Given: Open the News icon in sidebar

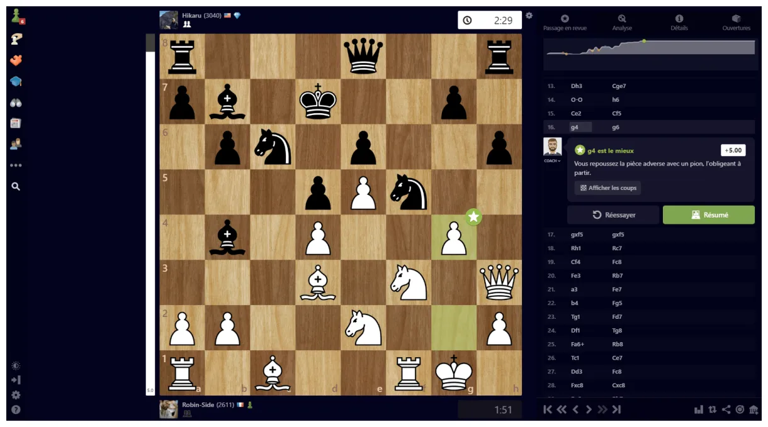Looking at the screenshot, I should click(x=16, y=123).
